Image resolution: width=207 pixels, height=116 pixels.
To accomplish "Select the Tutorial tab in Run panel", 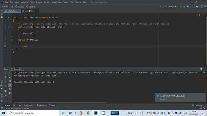I will coord(16,69).
